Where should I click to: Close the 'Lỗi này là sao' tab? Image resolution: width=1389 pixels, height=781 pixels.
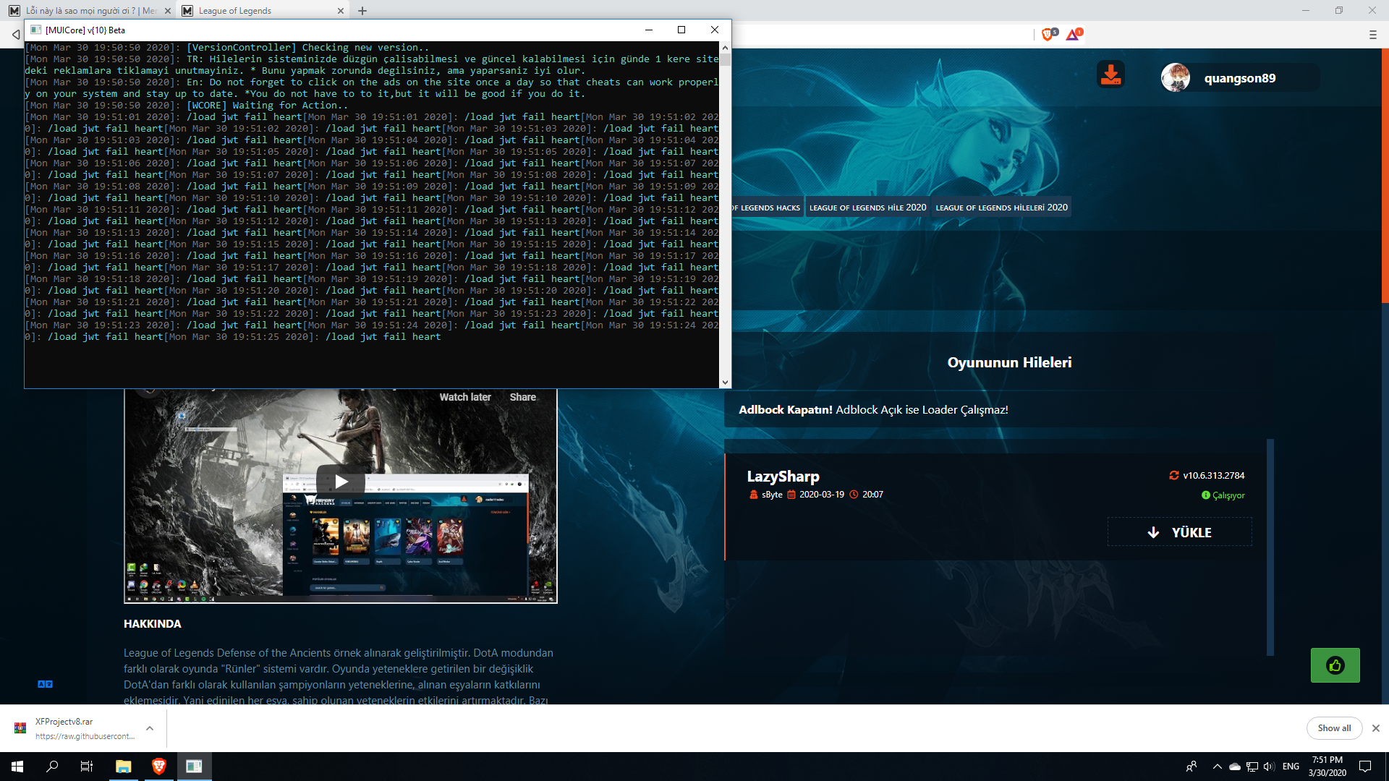(167, 11)
